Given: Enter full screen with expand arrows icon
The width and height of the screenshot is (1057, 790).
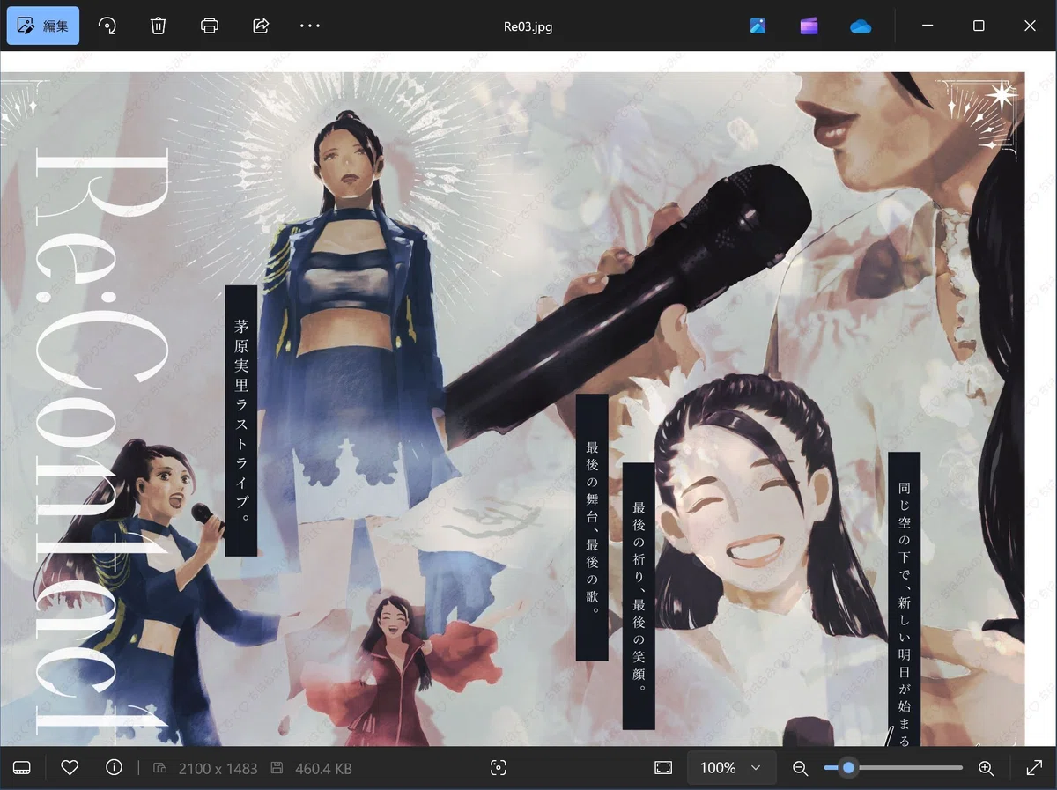Looking at the screenshot, I should [x=1035, y=768].
